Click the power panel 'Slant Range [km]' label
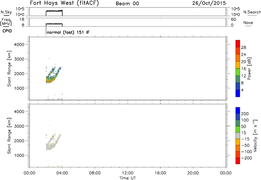 (x=9, y=69)
